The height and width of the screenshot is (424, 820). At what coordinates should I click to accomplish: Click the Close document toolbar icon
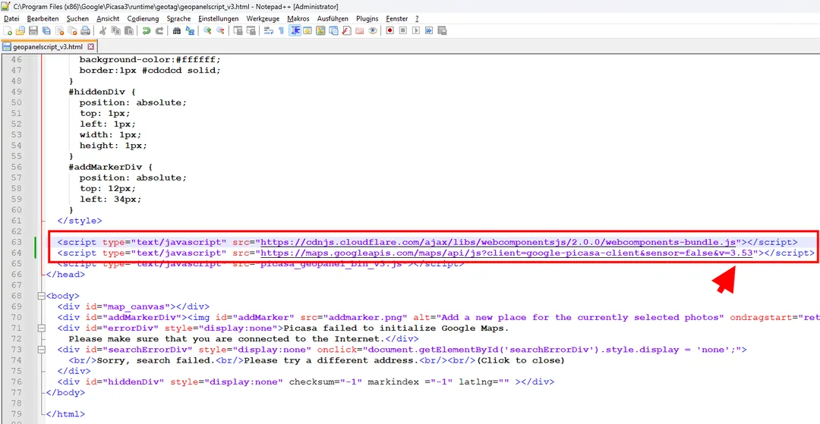(59, 31)
